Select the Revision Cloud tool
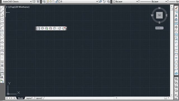The image size is (179, 101). tap(2, 35)
